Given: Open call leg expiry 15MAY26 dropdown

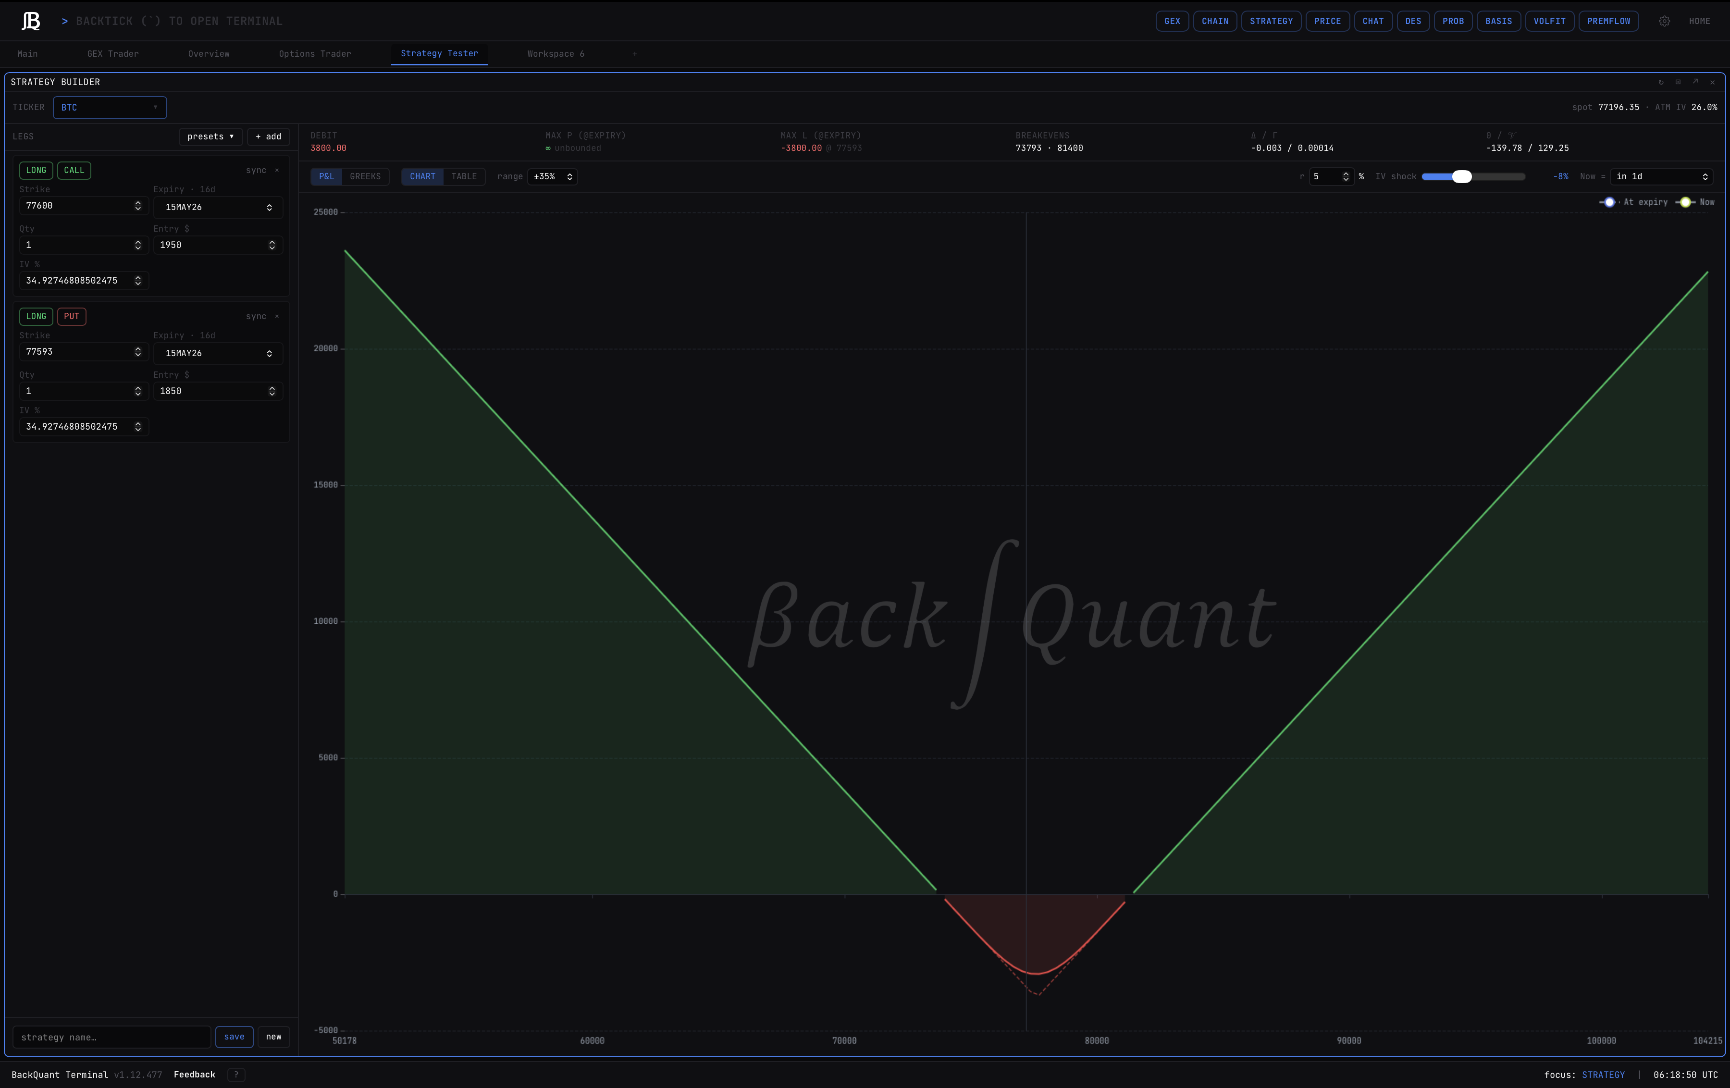Looking at the screenshot, I should (x=218, y=208).
